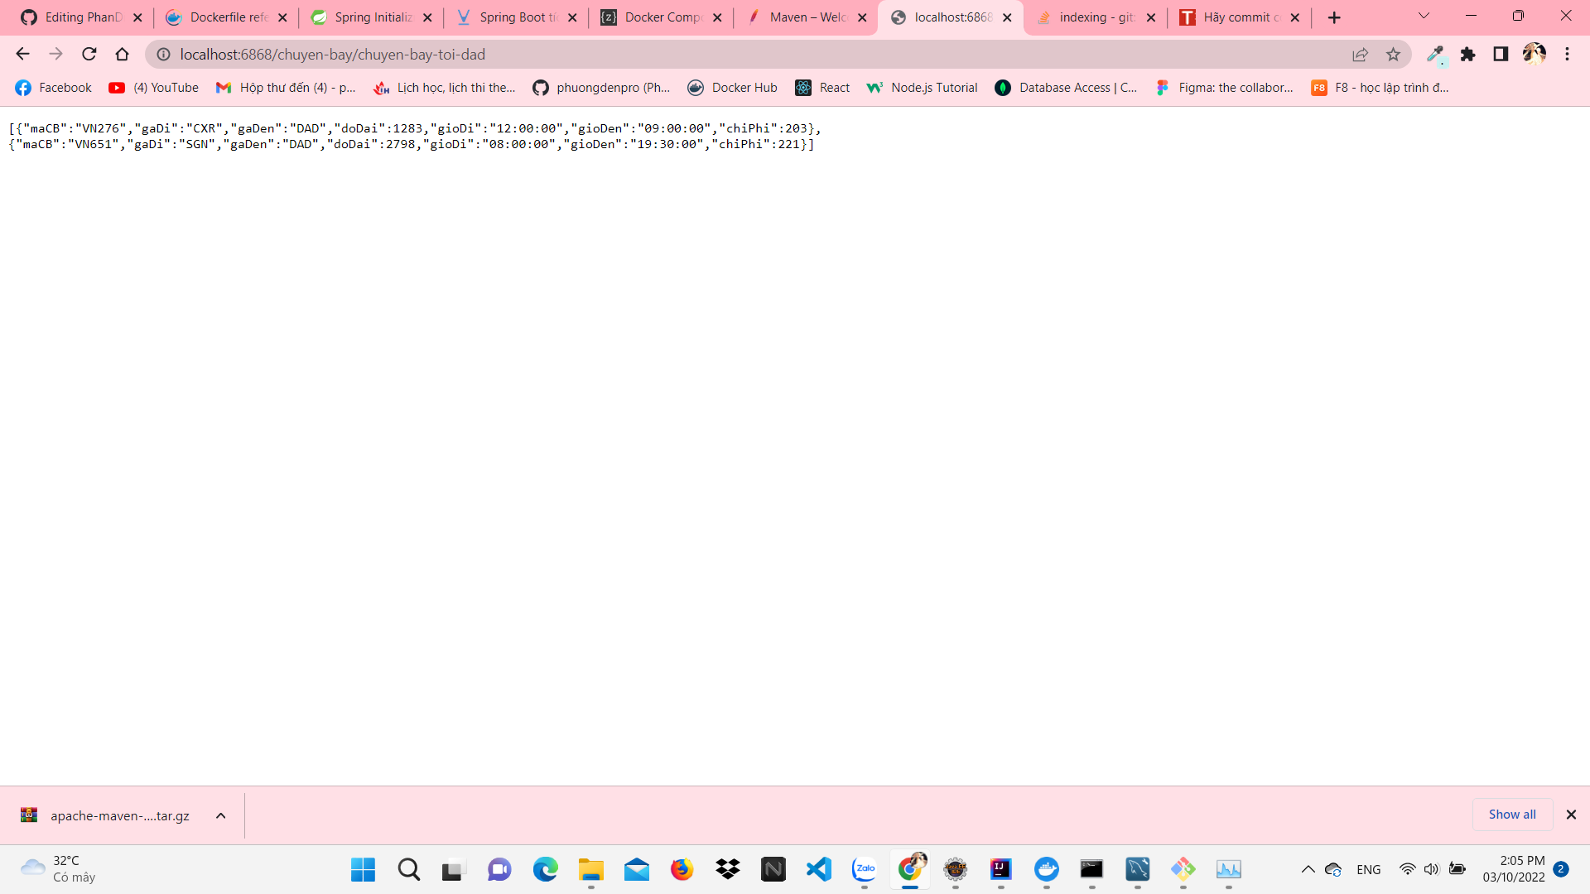The image size is (1590, 894).
Task: Click Show all downloads button
Action: [1511, 815]
